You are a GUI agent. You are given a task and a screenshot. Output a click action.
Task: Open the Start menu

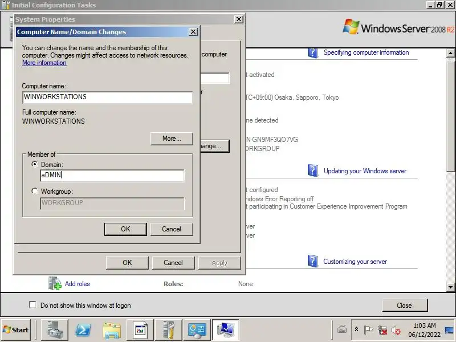[x=16, y=330]
